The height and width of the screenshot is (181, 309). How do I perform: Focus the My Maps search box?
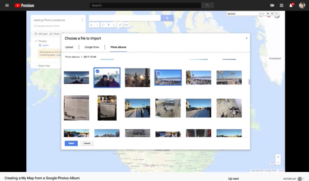125,18
